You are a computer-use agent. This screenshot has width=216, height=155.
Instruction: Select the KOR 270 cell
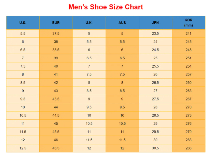189,107
